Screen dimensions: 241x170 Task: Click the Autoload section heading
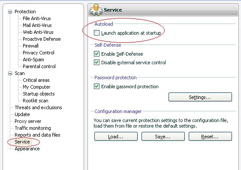pos(104,24)
